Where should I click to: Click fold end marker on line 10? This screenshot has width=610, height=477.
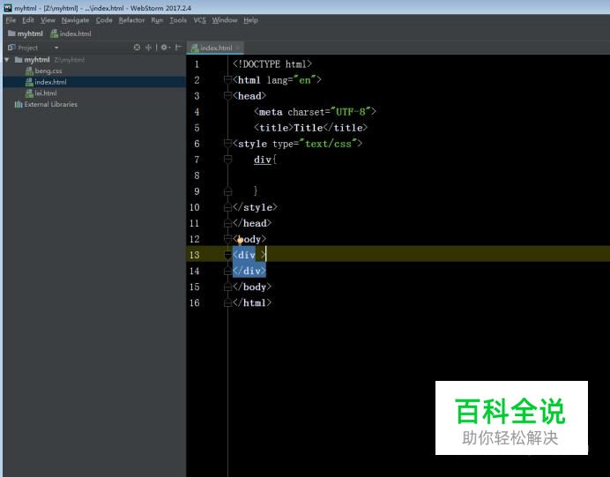(228, 207)
